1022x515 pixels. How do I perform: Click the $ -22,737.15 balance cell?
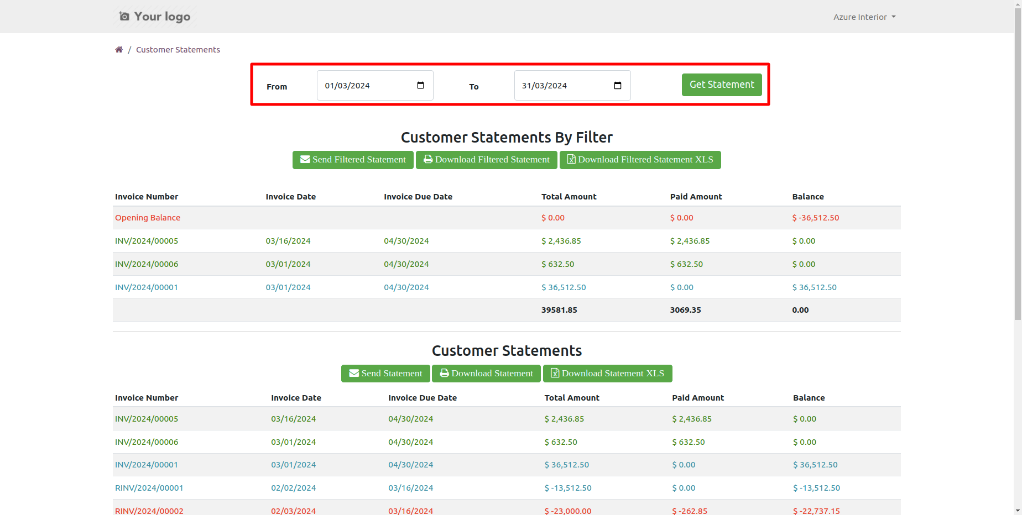point(816,511)
